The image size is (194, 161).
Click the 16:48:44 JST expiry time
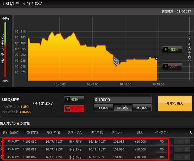(x=97, y=142)
